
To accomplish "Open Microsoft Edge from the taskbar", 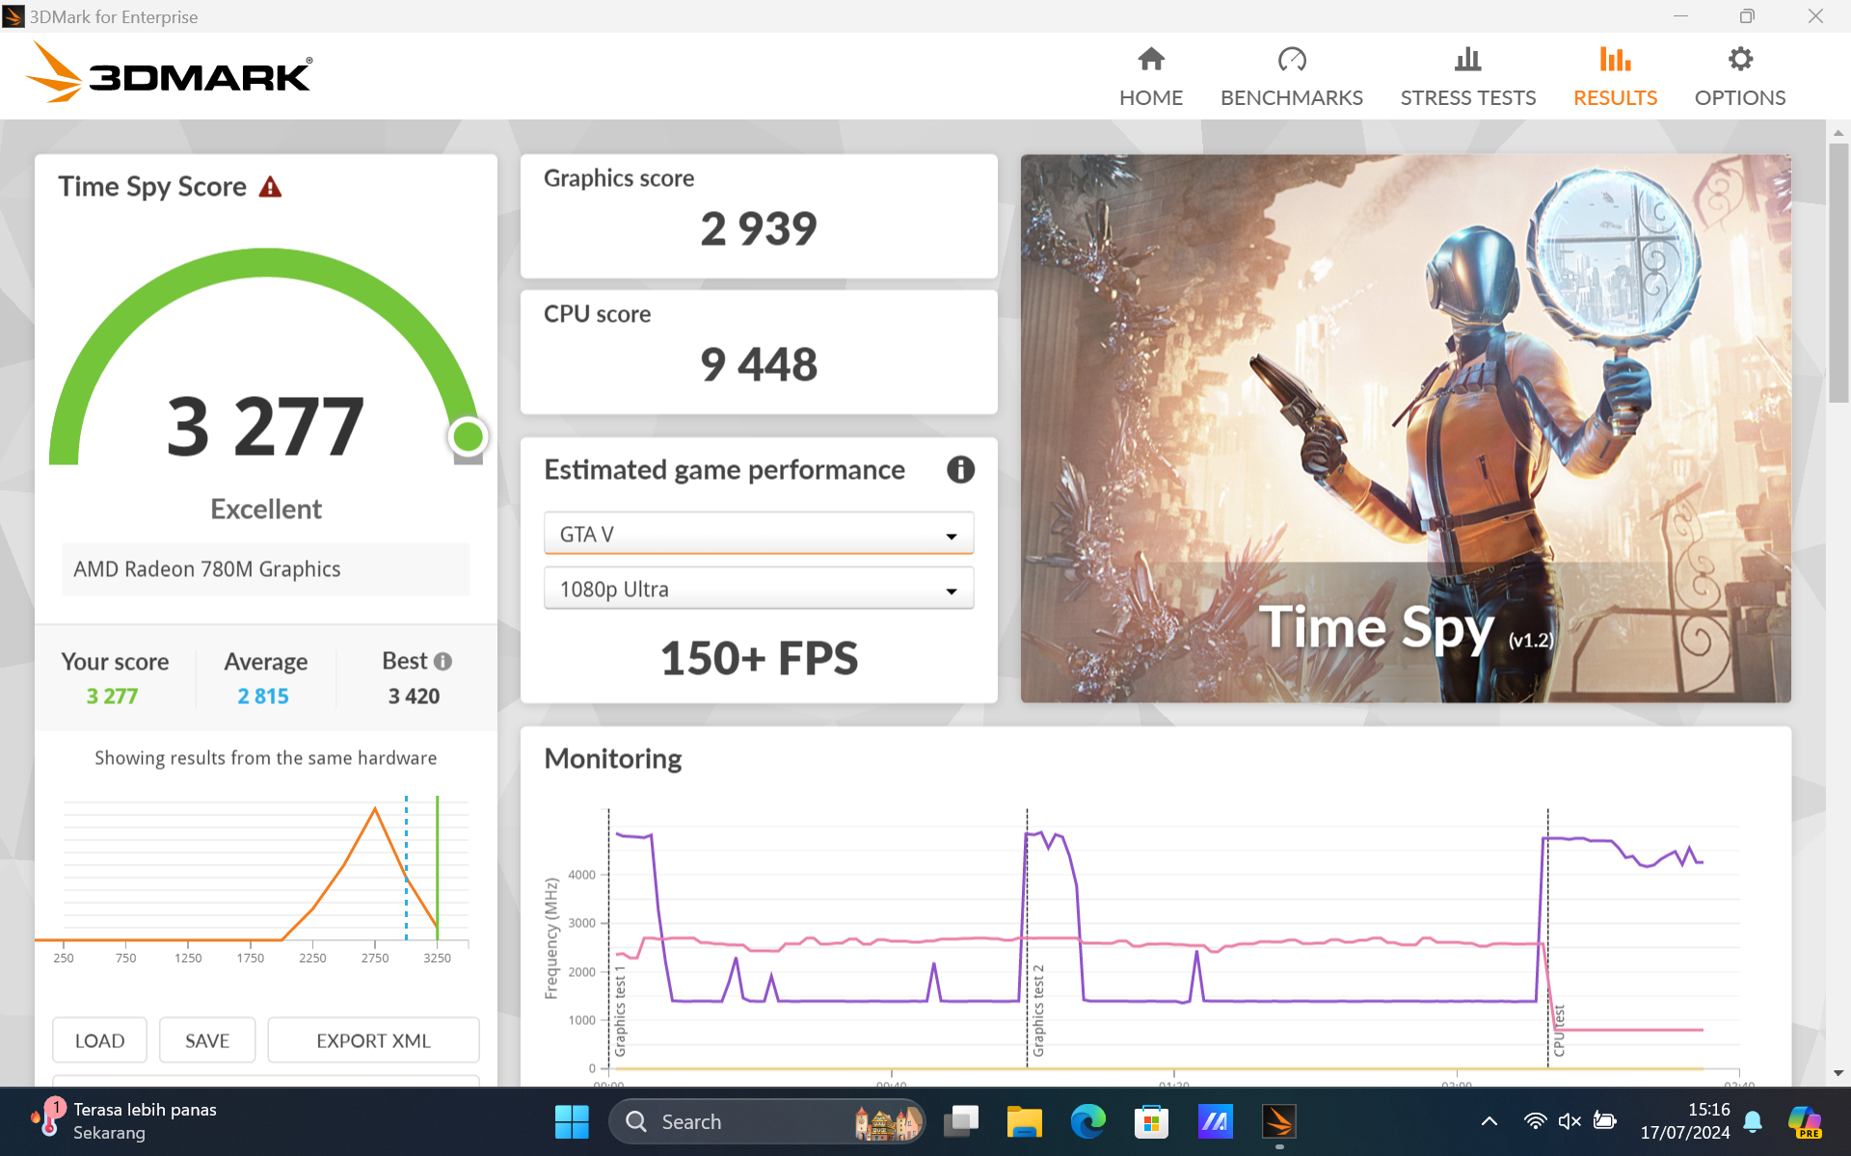I will 1087,1121.
